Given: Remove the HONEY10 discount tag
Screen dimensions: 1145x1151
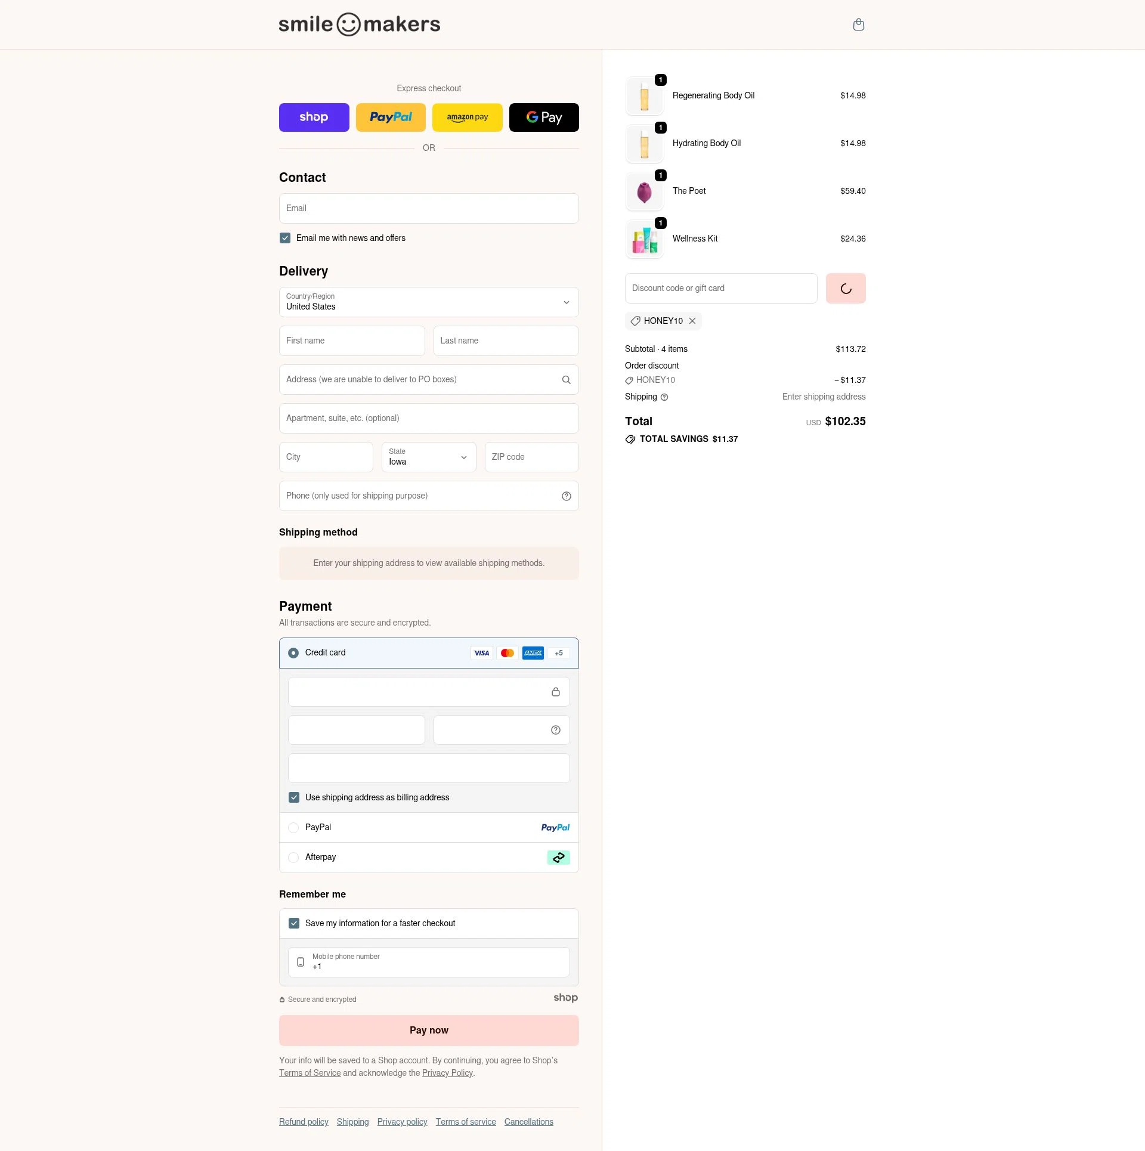Looking at the screenshot, I should pos(692,321).
